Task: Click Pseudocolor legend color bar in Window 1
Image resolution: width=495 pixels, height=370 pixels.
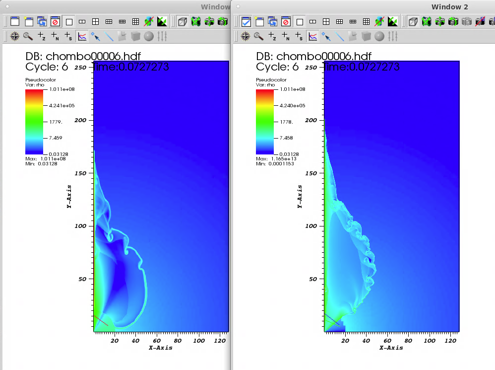Action: pos(34,122)
